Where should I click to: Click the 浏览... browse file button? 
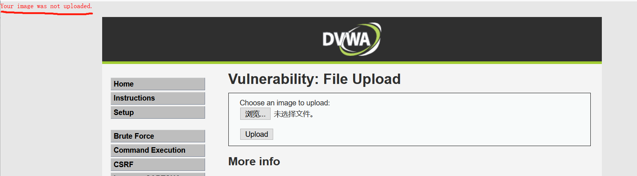click(255, 114)
